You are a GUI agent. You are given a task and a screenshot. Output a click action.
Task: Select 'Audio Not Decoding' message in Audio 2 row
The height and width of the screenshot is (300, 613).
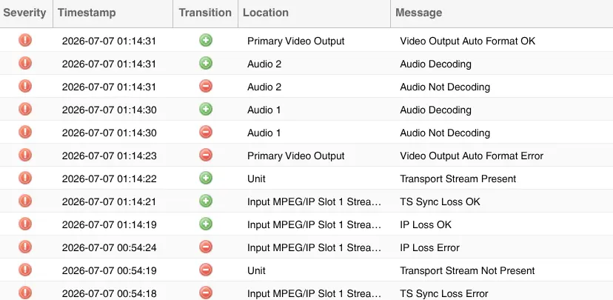click(445, 87)
